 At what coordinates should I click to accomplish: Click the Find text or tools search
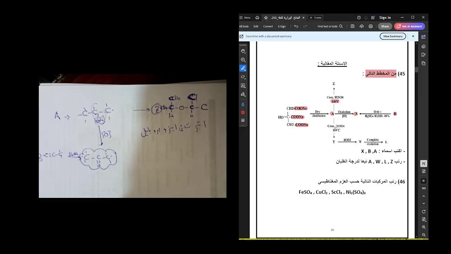pyautogui.click(x=330, y=26)
